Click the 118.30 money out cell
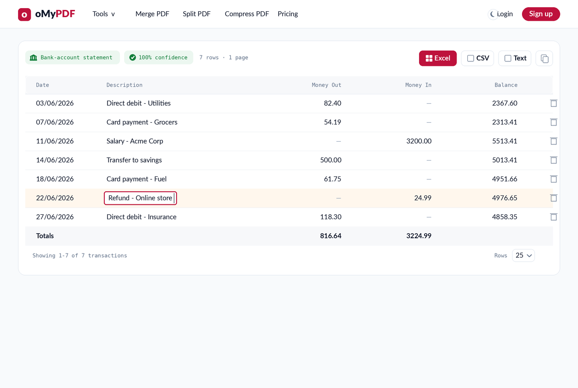The image size is (578, 388). point(331,217)
